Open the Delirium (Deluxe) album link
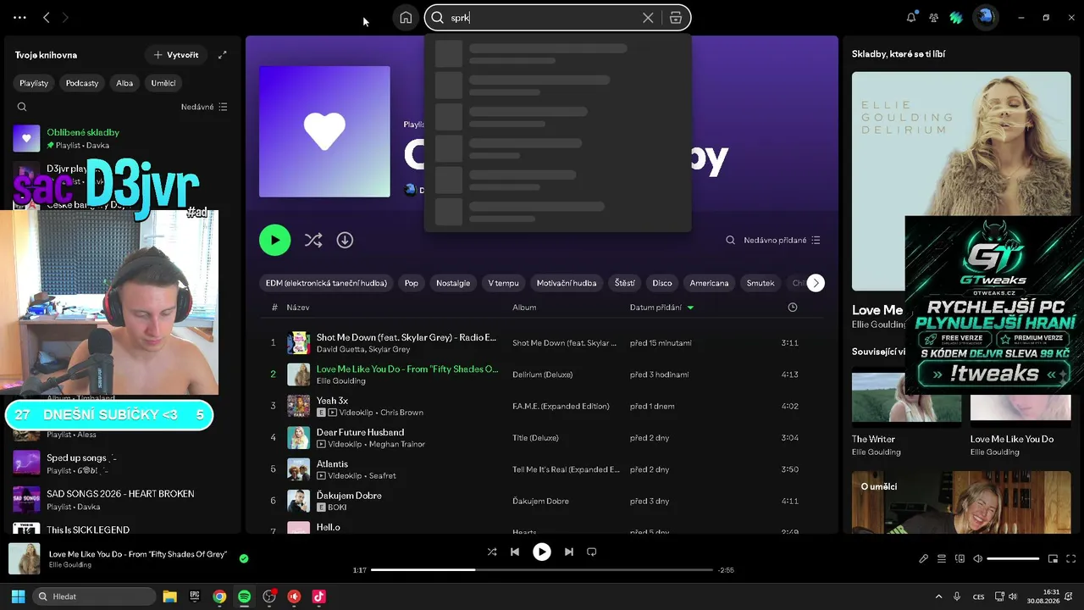Viewport: 1084px width, 610px height. pos(543,374)
